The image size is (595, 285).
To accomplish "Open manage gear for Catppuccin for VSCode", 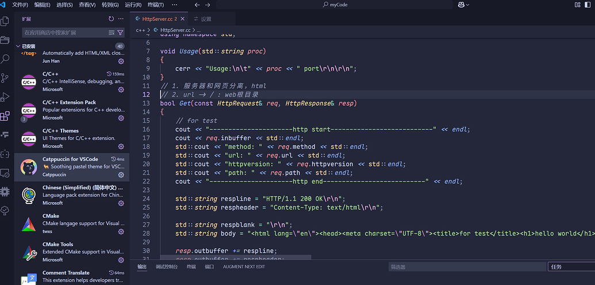I will (121, 175).
